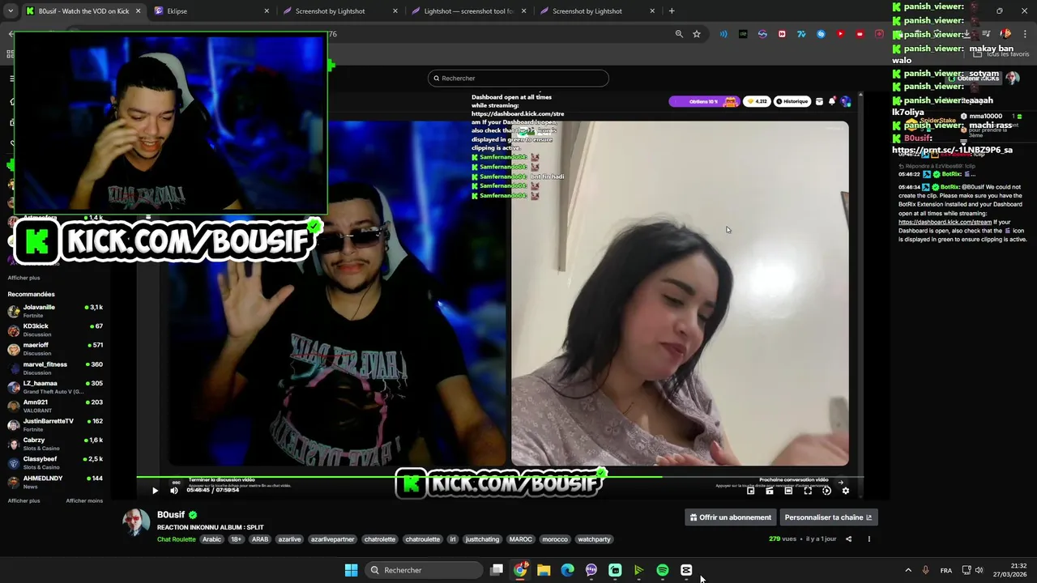
Task: Click the microphone tray icon
Action: 926,570
